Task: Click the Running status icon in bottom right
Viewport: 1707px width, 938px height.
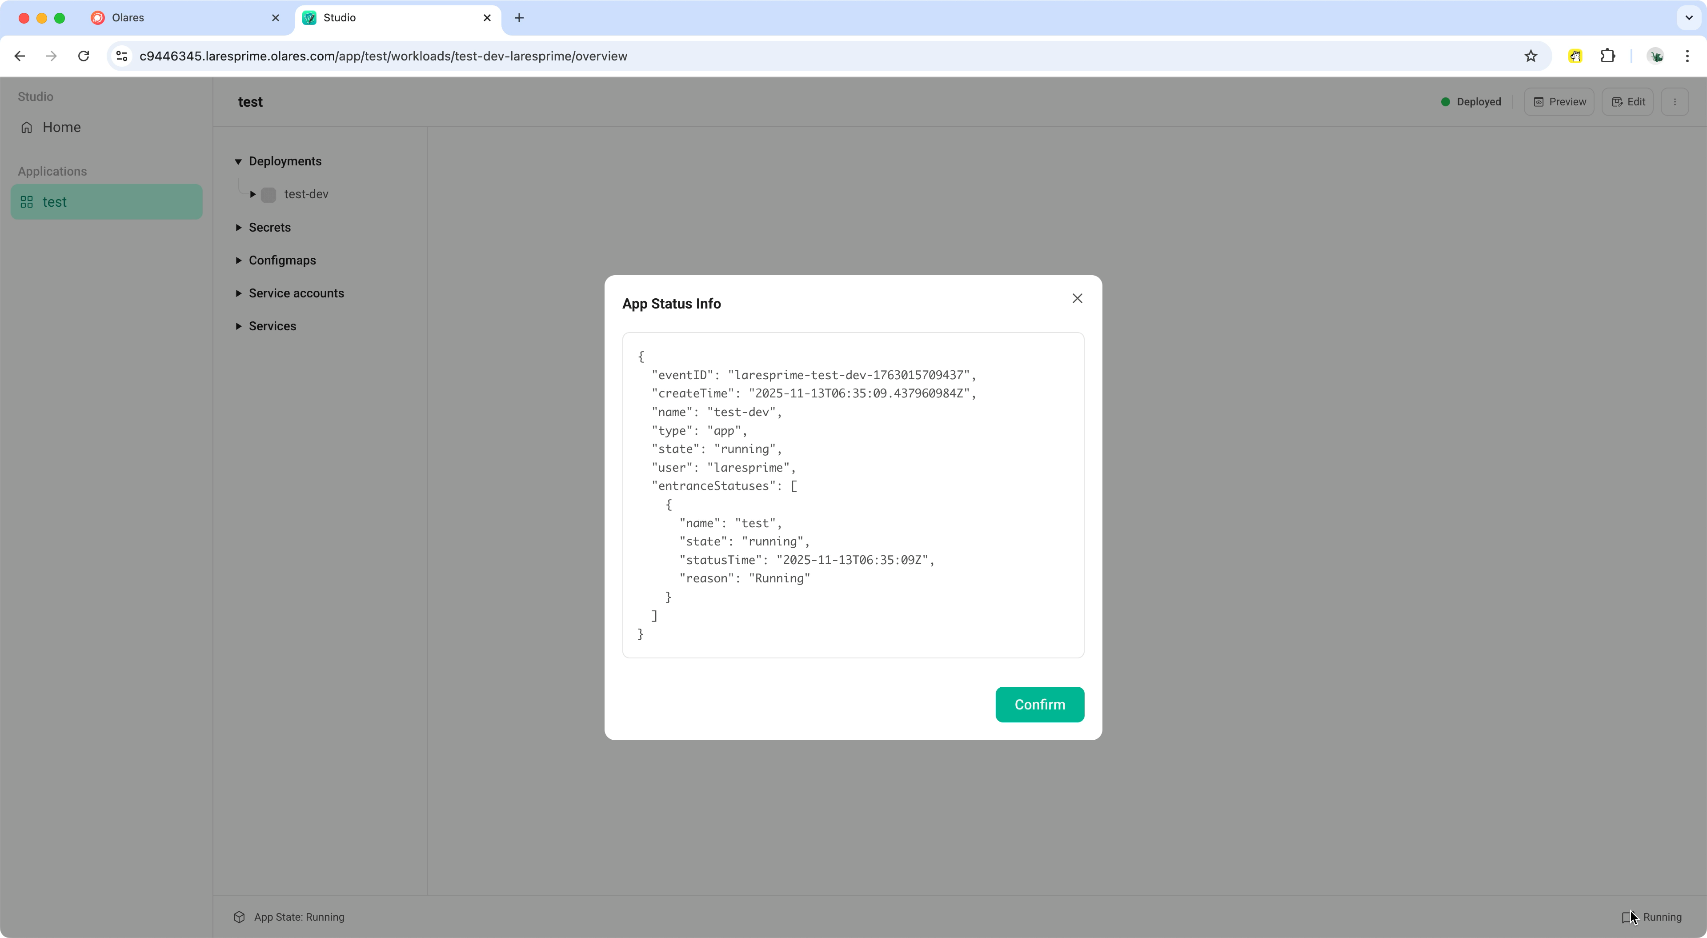Action: 1629,917
